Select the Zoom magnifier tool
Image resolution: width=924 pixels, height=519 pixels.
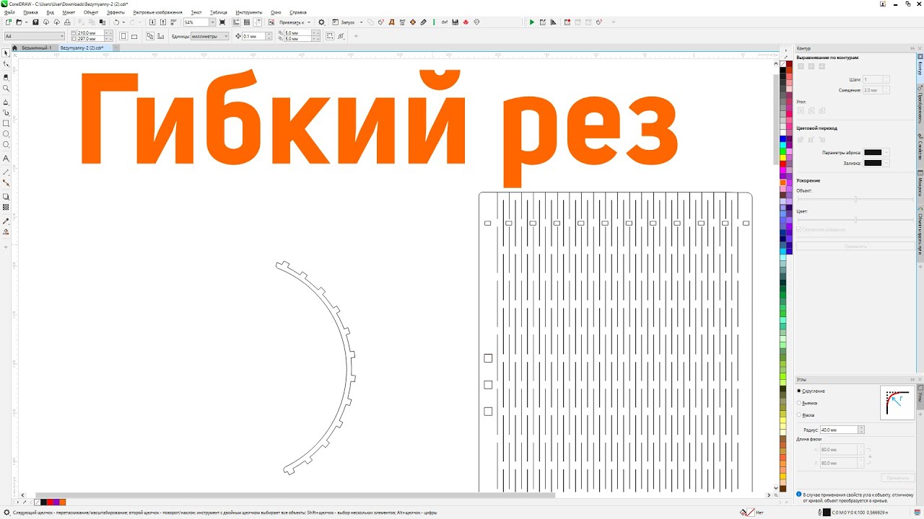point(6,88)
